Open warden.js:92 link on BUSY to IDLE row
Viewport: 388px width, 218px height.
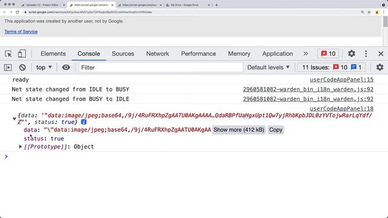308,99
